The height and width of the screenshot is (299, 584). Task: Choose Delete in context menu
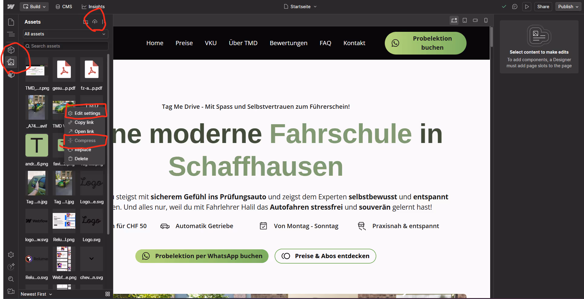[x=85, y=159]
